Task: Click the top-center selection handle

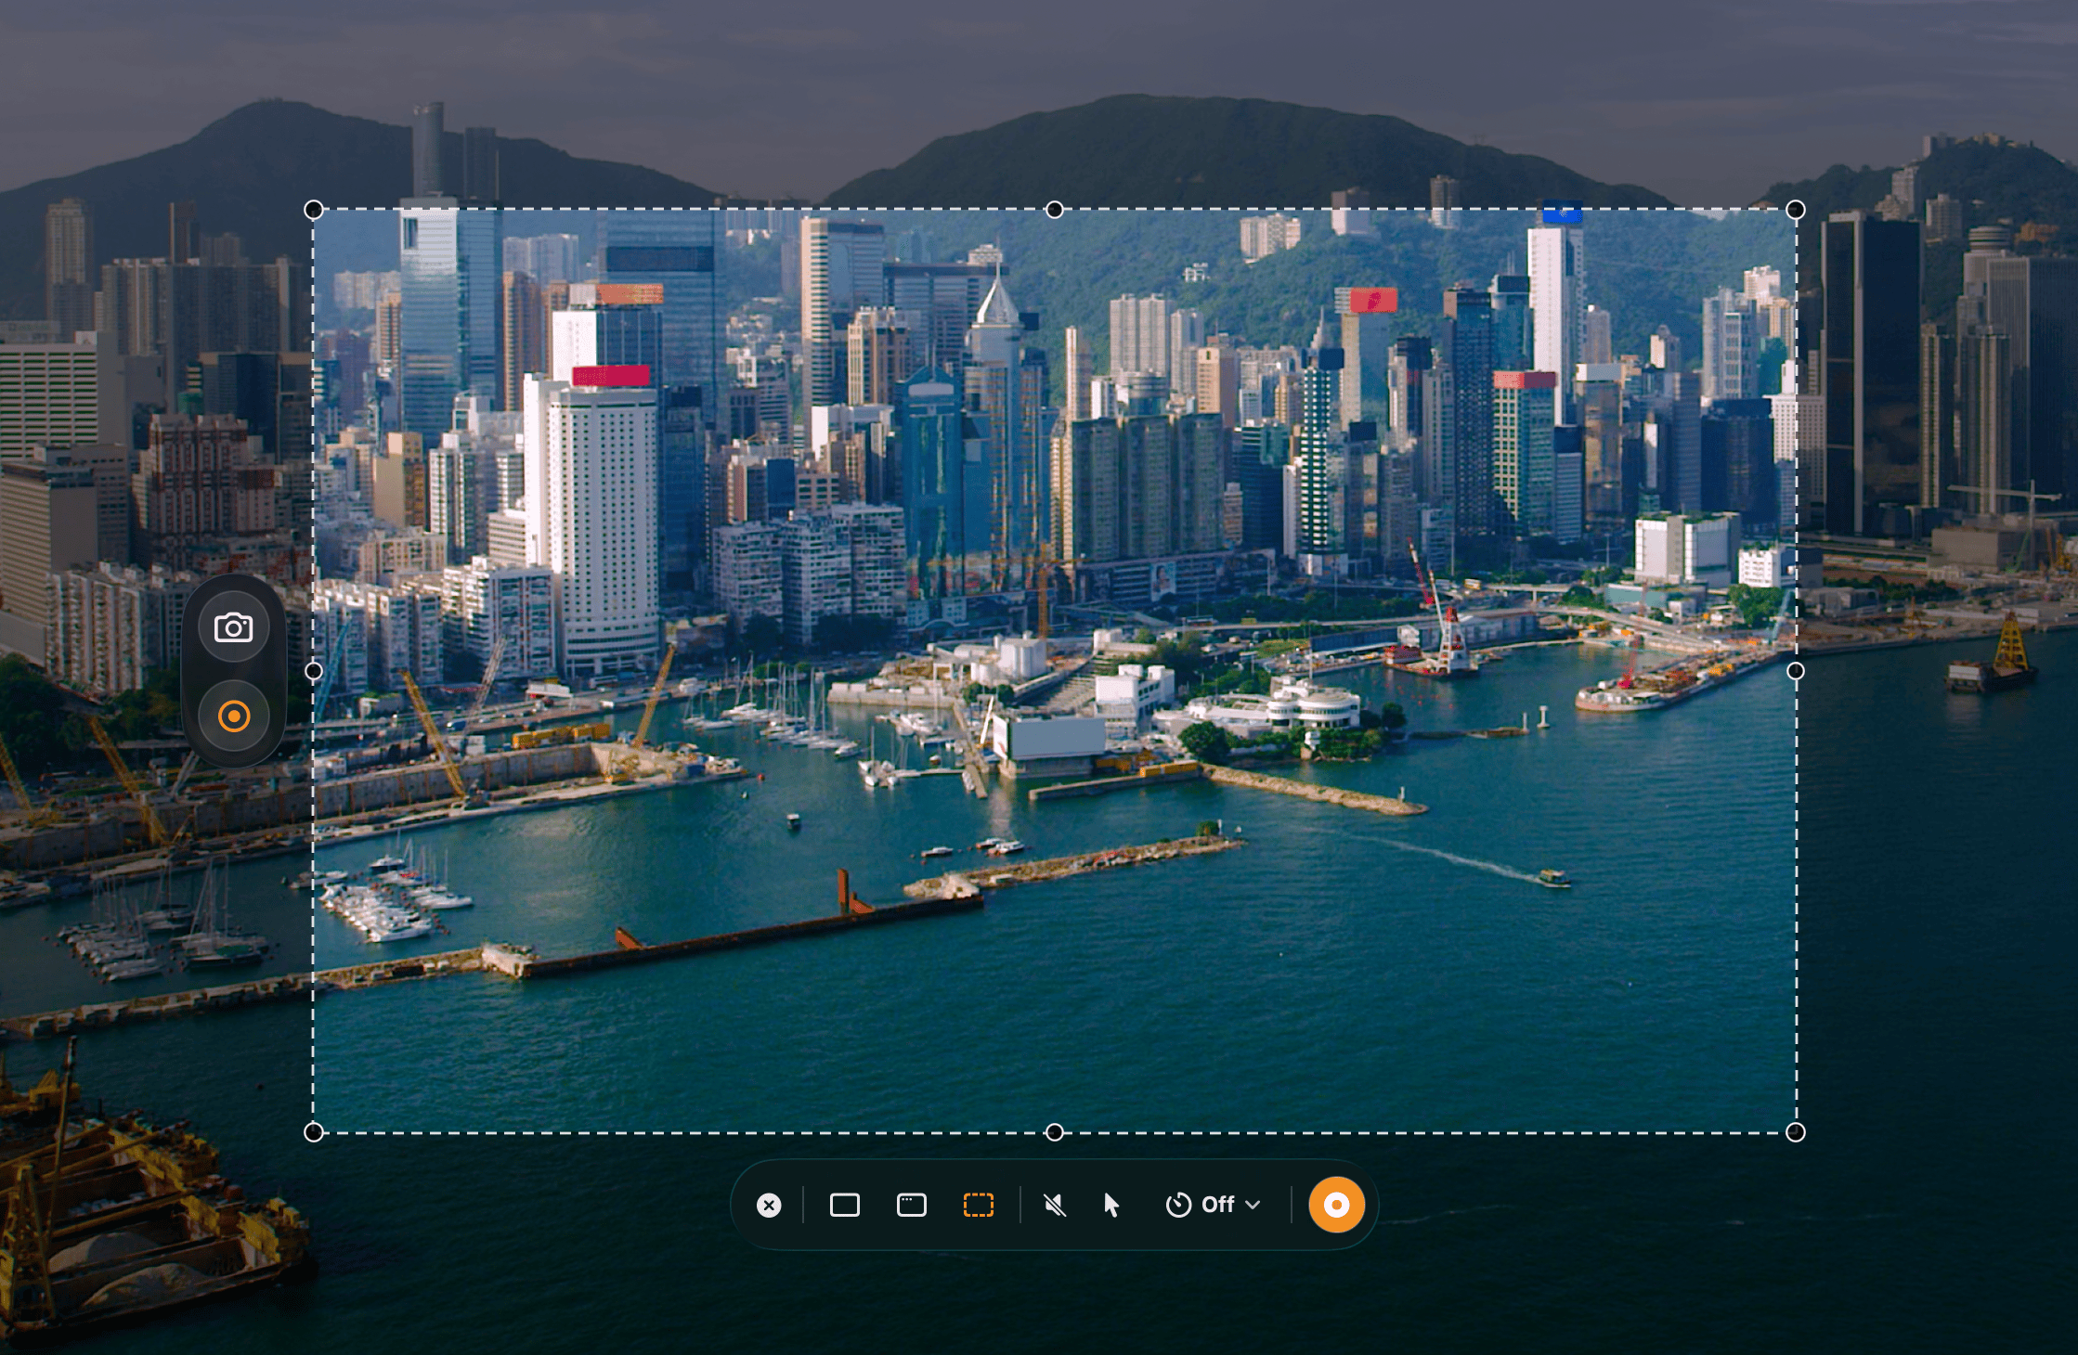Action: (x=1053, y=210)
